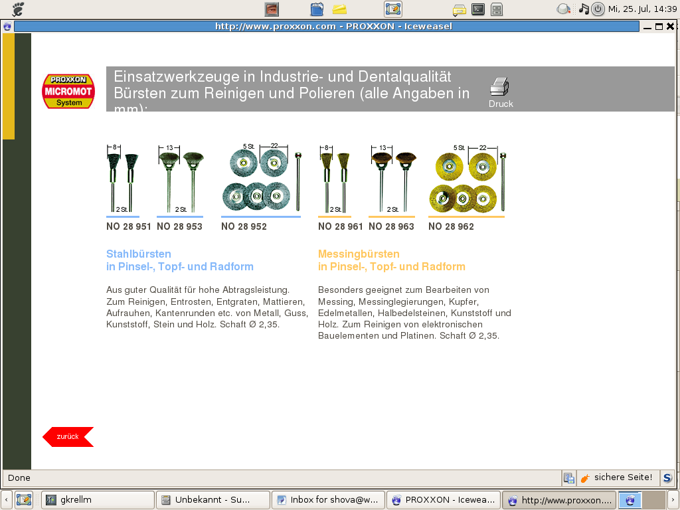Click steel cup brush image NO 28 953
The image size is (680, 510).
point(180,179)
